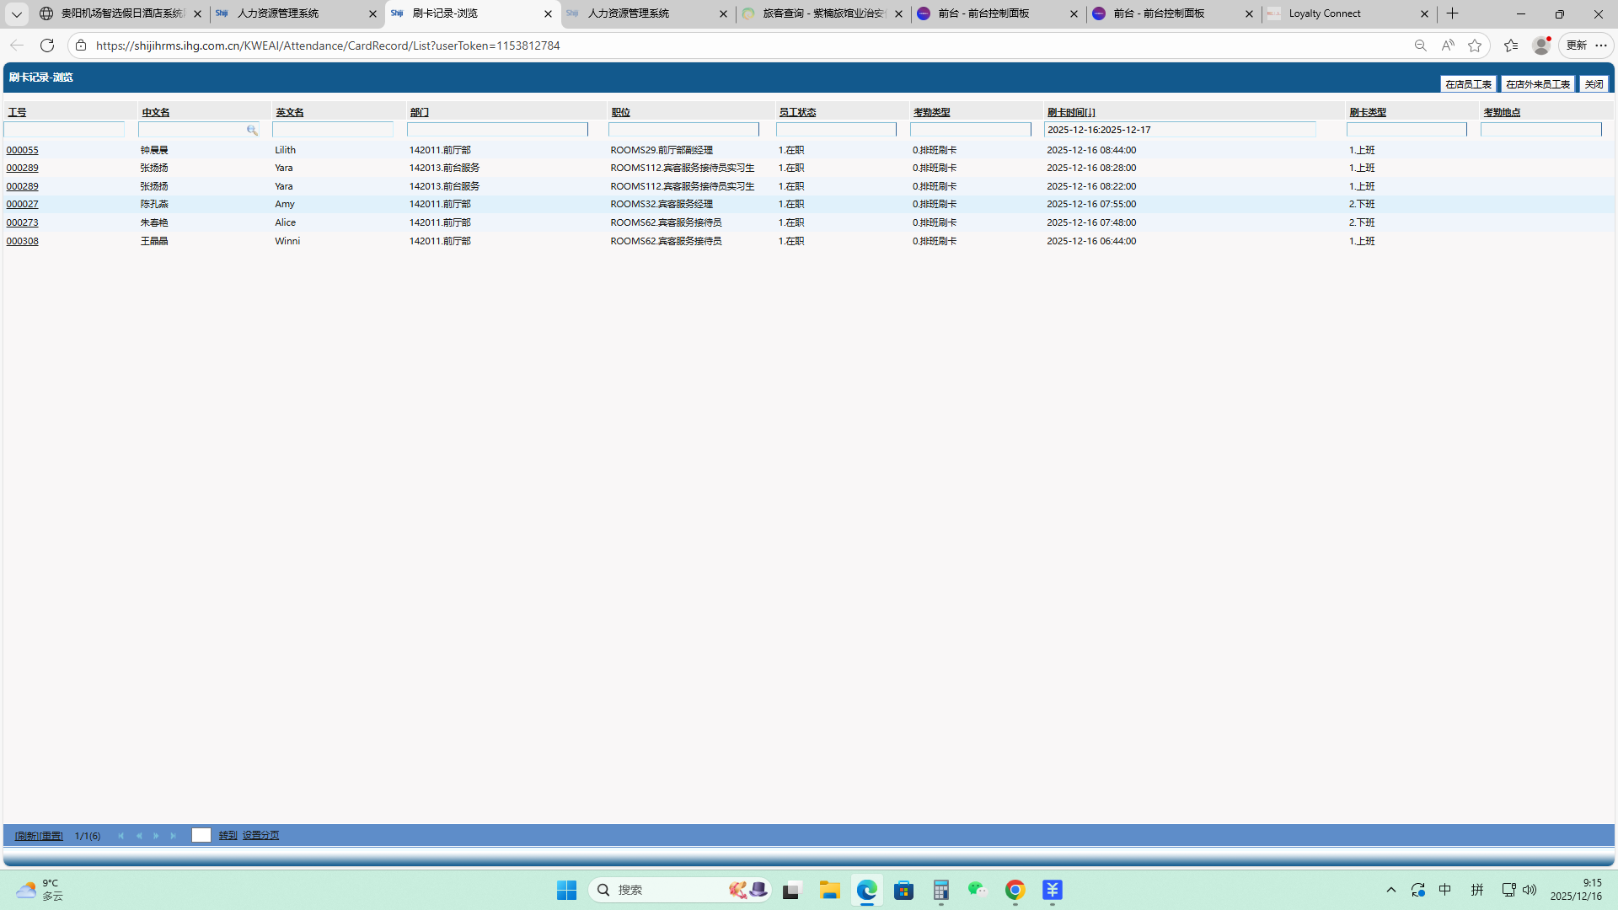
Task: Switch to the 旅客查询 tab
Action: click(817, 13)
